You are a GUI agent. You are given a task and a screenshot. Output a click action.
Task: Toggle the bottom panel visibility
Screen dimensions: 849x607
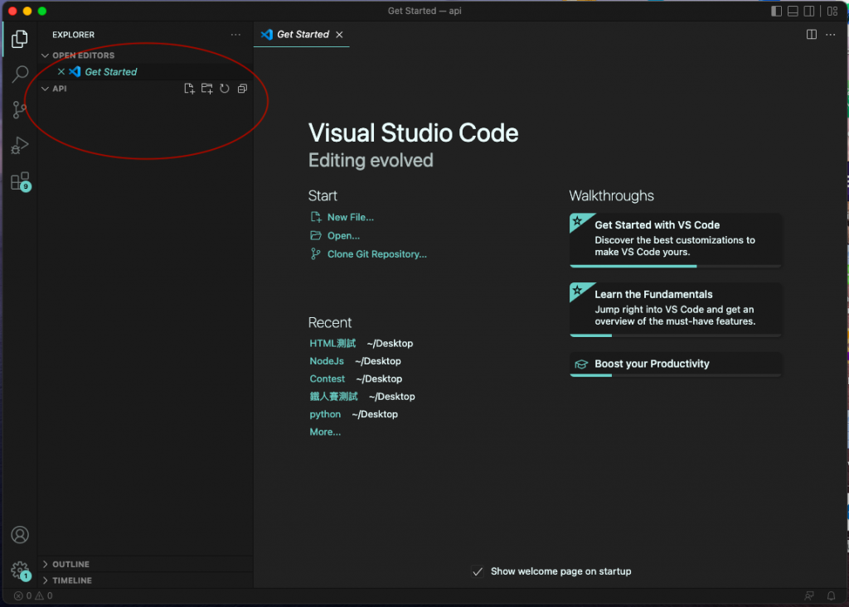tap(793, 11)
